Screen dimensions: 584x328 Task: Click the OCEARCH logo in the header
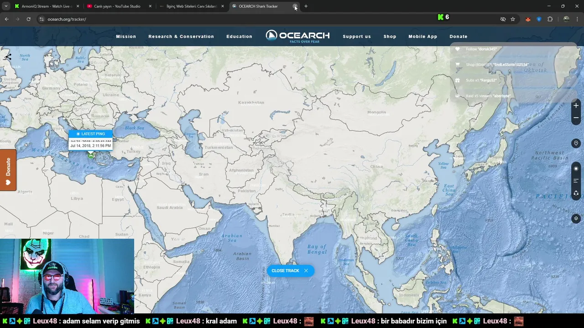297,36
